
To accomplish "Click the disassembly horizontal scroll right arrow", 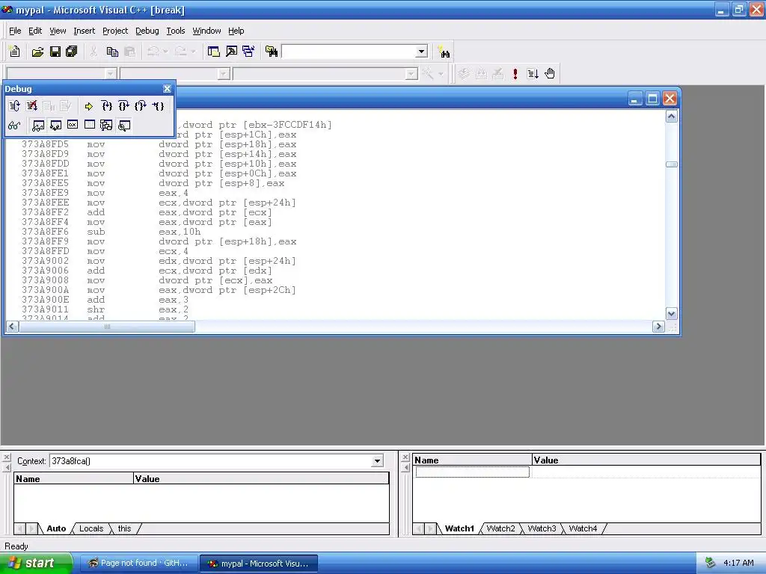I will pos(658,327).
